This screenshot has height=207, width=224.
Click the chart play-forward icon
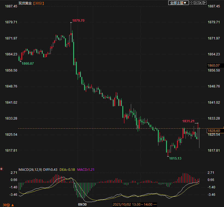200,3
